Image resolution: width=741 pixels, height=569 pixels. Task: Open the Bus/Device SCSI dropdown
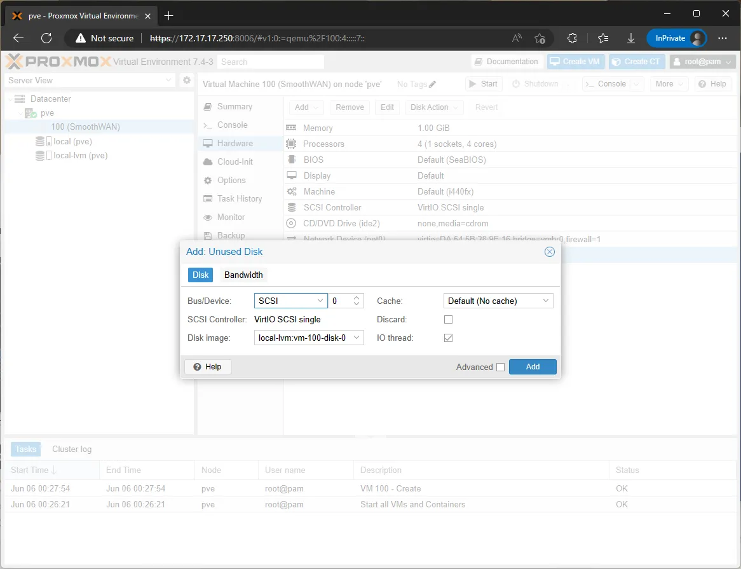[320, 301]
